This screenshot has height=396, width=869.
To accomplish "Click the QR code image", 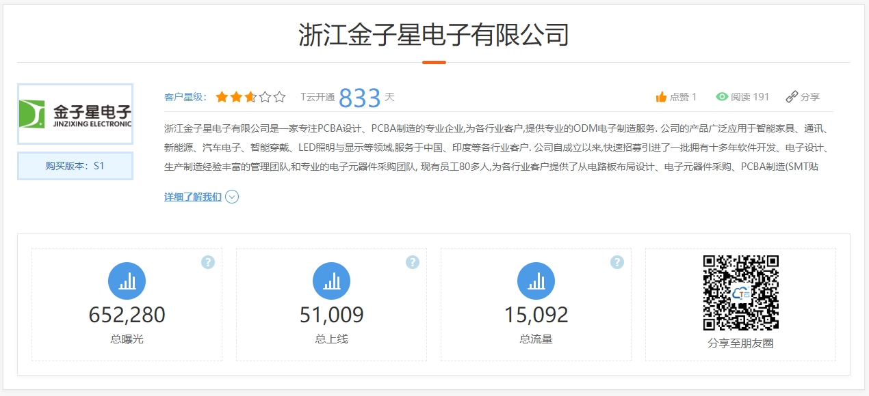I will point(740,292).
